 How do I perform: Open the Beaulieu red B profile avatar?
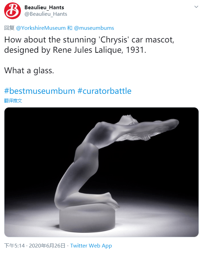click(x=12, y=11)
